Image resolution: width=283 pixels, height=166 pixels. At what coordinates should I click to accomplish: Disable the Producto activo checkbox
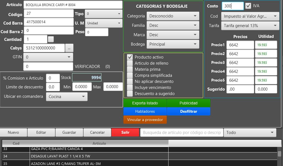point(130,57)
